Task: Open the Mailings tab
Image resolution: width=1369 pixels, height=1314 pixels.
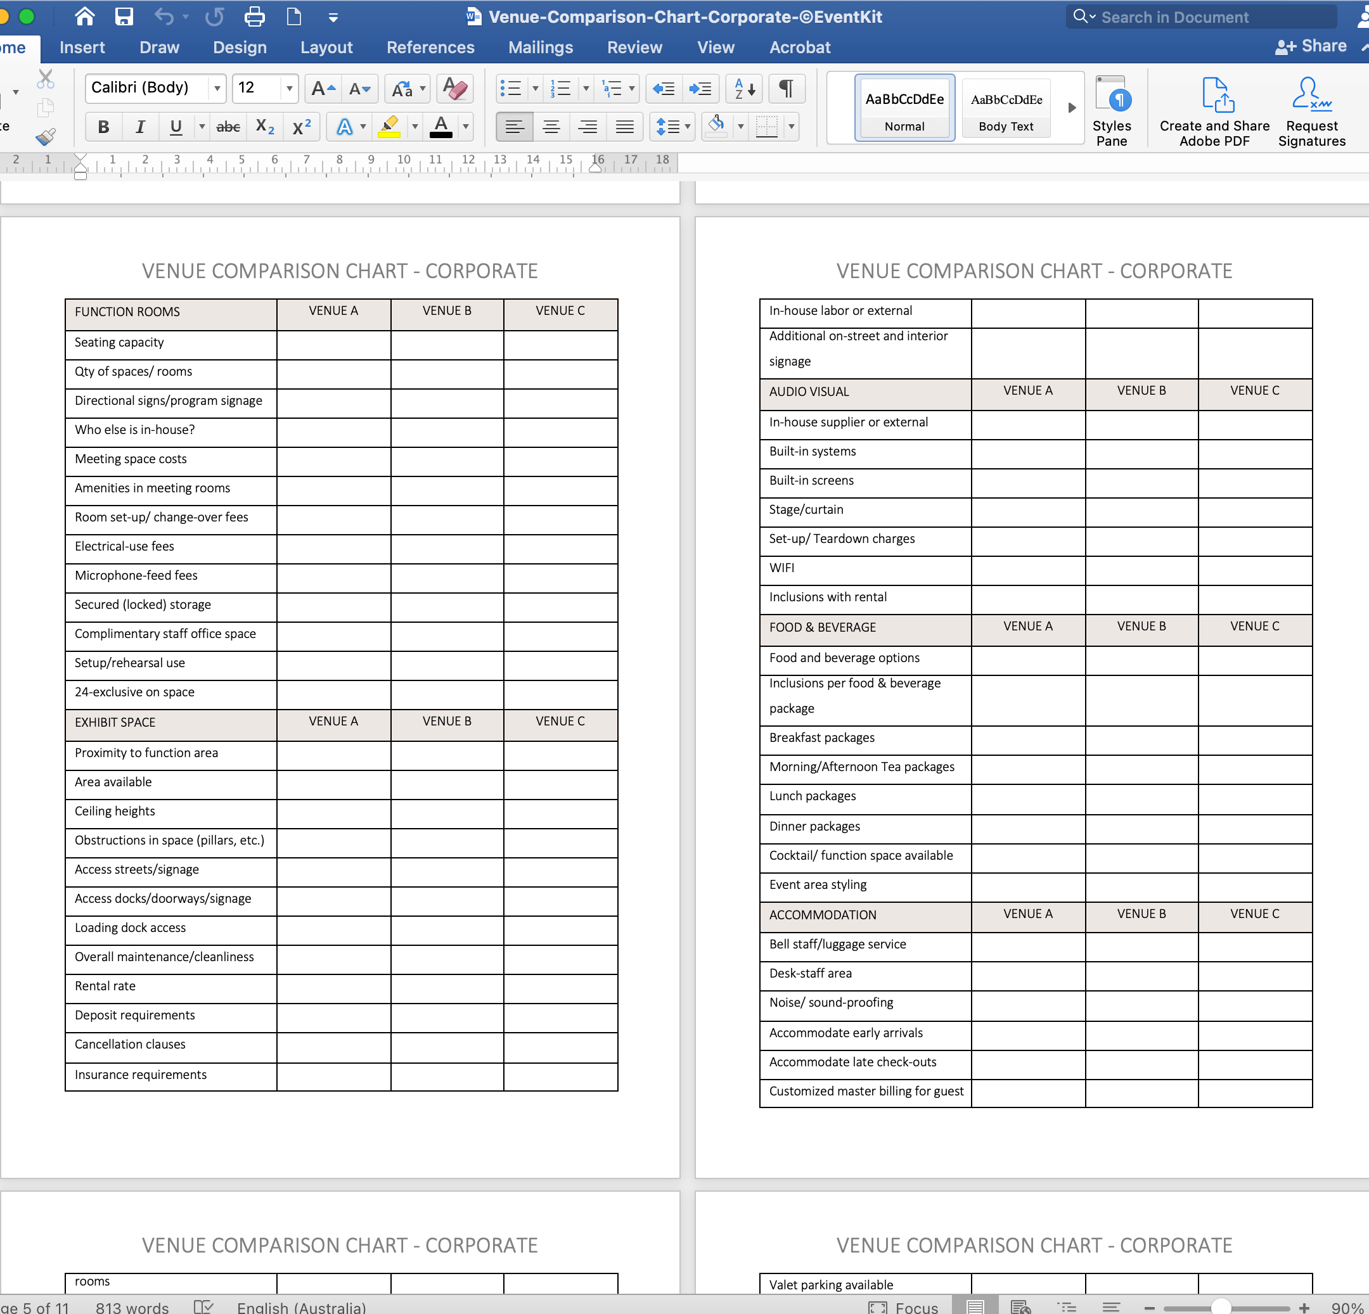Action: pyautogui.click(x=540, y=48)
